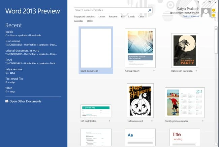Open recent document satya resume

pos(14,71)
